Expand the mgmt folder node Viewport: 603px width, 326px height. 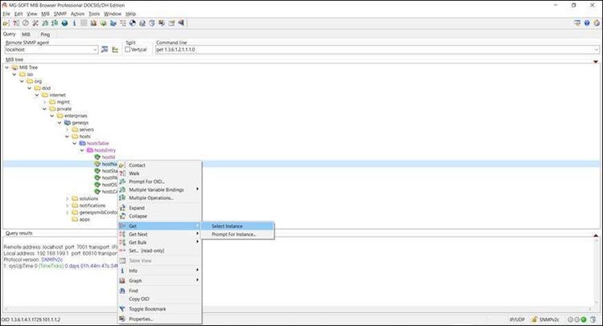[x=44, y=102]
